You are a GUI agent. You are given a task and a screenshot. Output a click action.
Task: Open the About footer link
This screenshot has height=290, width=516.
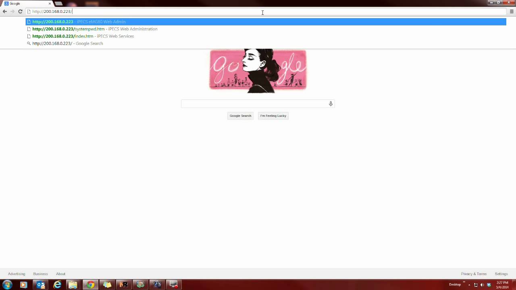coord(60,274)
